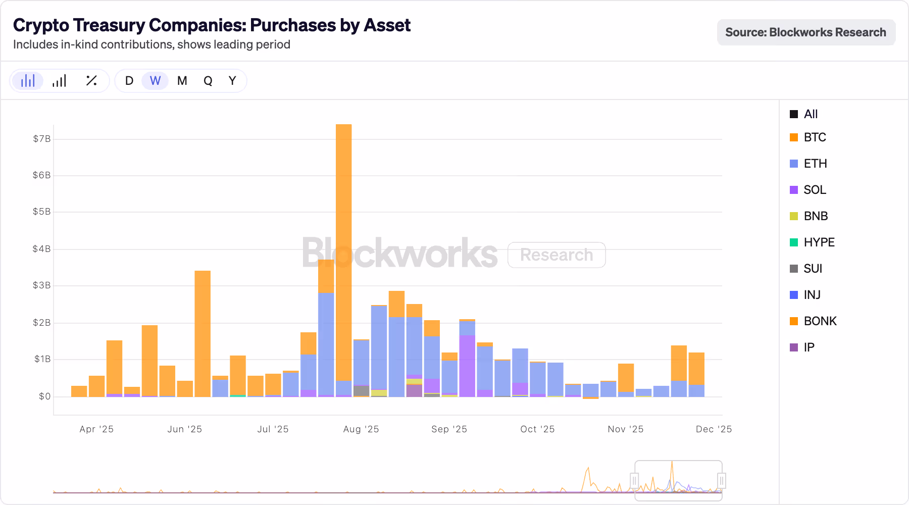
Task: Select the percentage view icon
Action: [x=91, y=80]
